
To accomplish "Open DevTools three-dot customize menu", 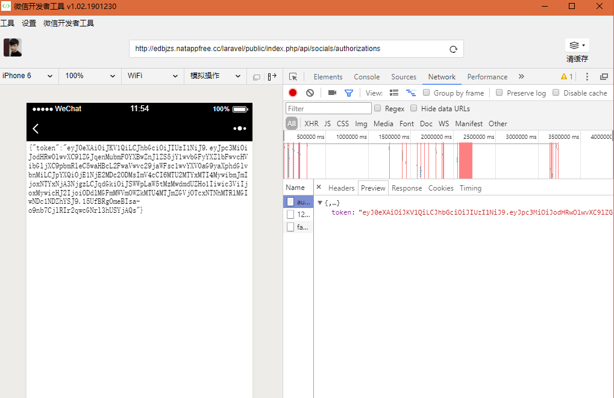I will click(x=587, y=76).
